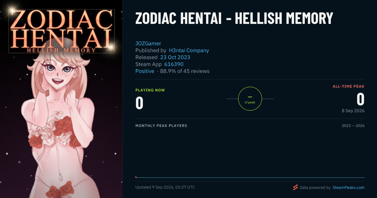Open the JOZGamer developer link

tap(148, 43)
